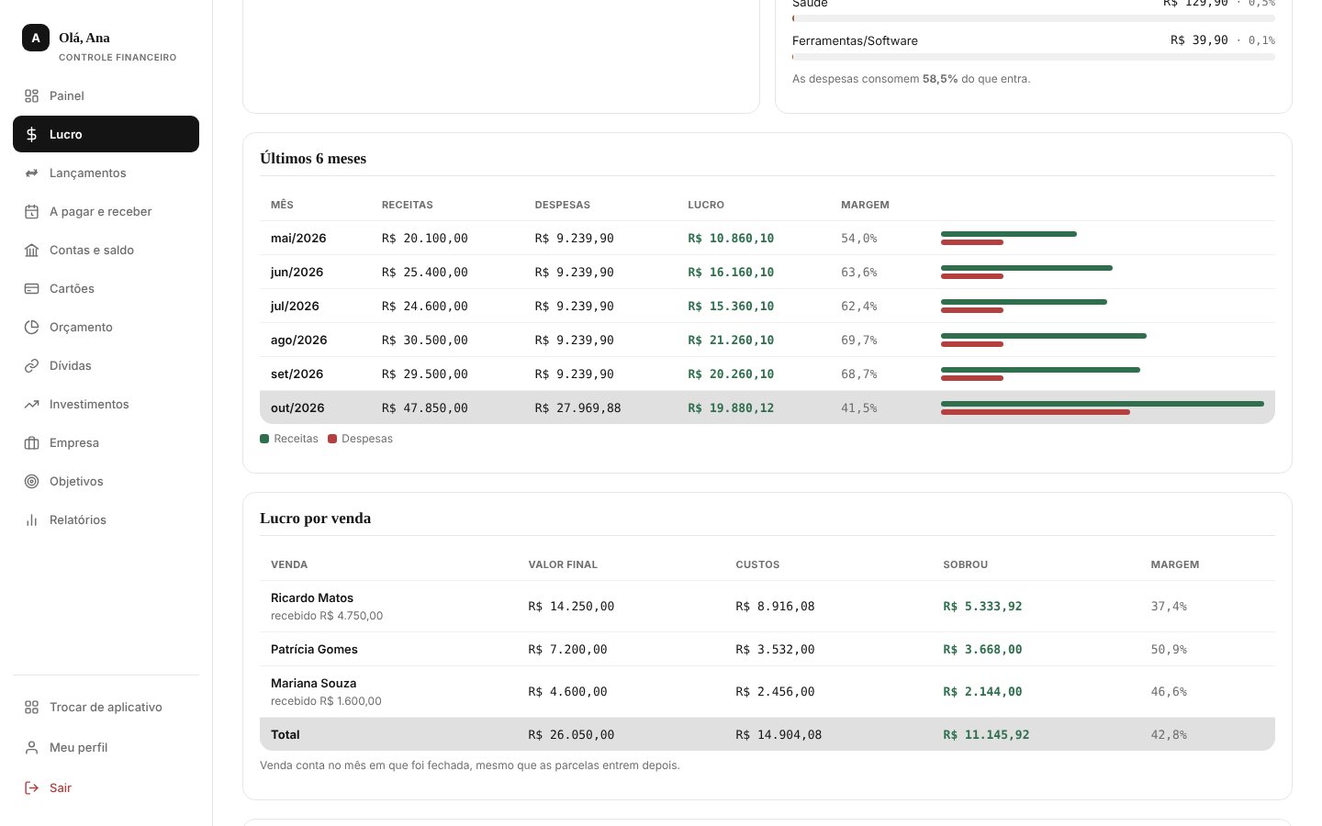Open the Empresa briefcase icon
Screen dimensions: 1322x826
[x=31, y=442]
